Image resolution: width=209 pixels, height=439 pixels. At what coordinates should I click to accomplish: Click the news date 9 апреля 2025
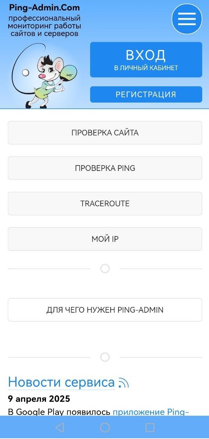38,399
